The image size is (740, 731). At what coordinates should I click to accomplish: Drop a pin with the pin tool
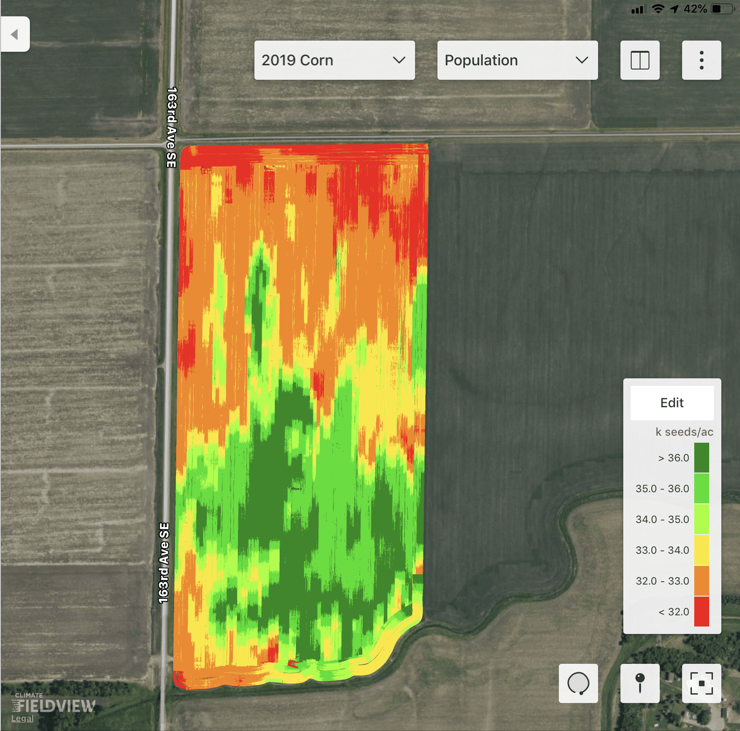pyautogui.click(x=640, y=683)
